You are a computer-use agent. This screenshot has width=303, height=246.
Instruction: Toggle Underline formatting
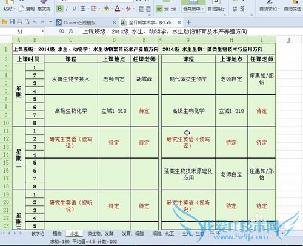tap(74, 9)
